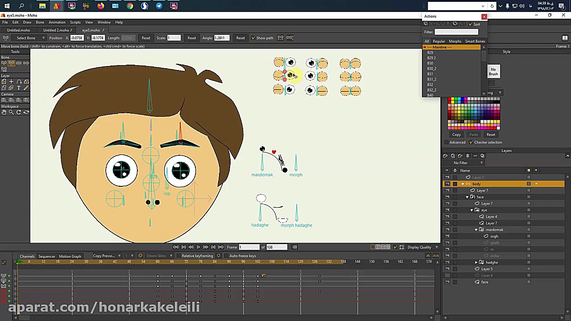Toggle the audio mute speaker icon

point(294,247)
